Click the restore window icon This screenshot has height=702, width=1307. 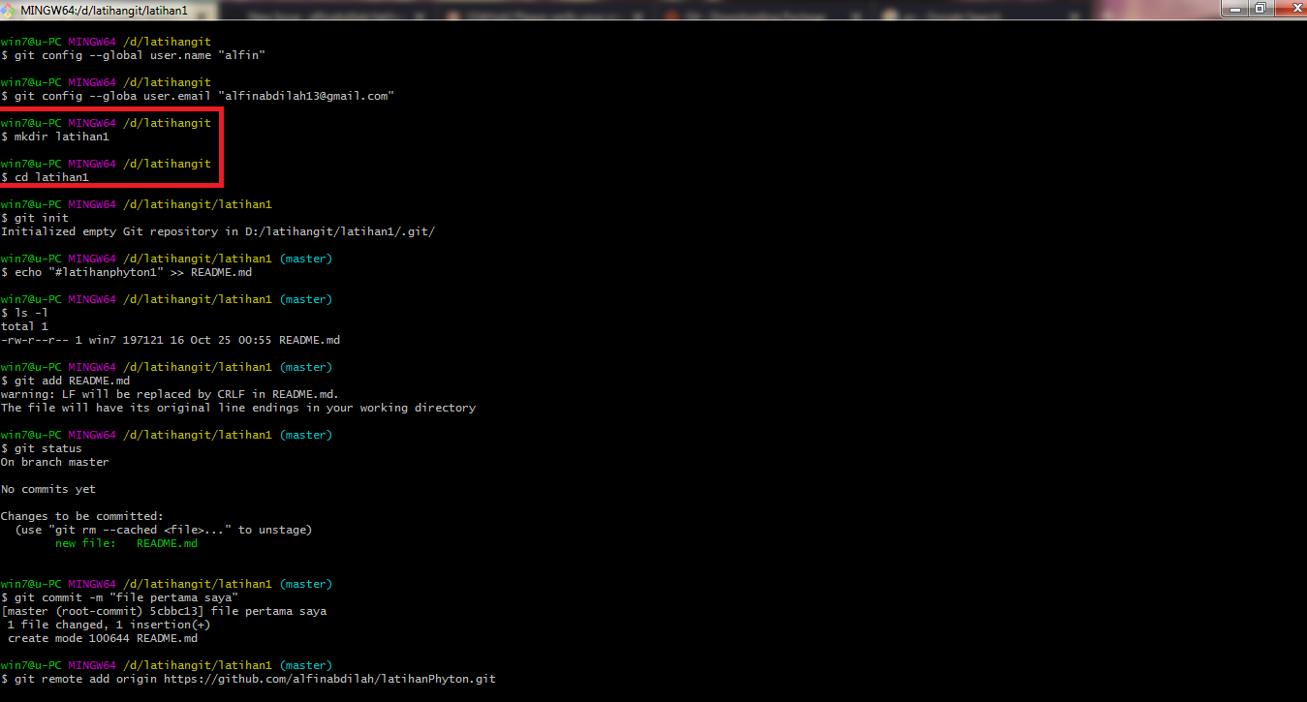click(x=1260, y=8)
